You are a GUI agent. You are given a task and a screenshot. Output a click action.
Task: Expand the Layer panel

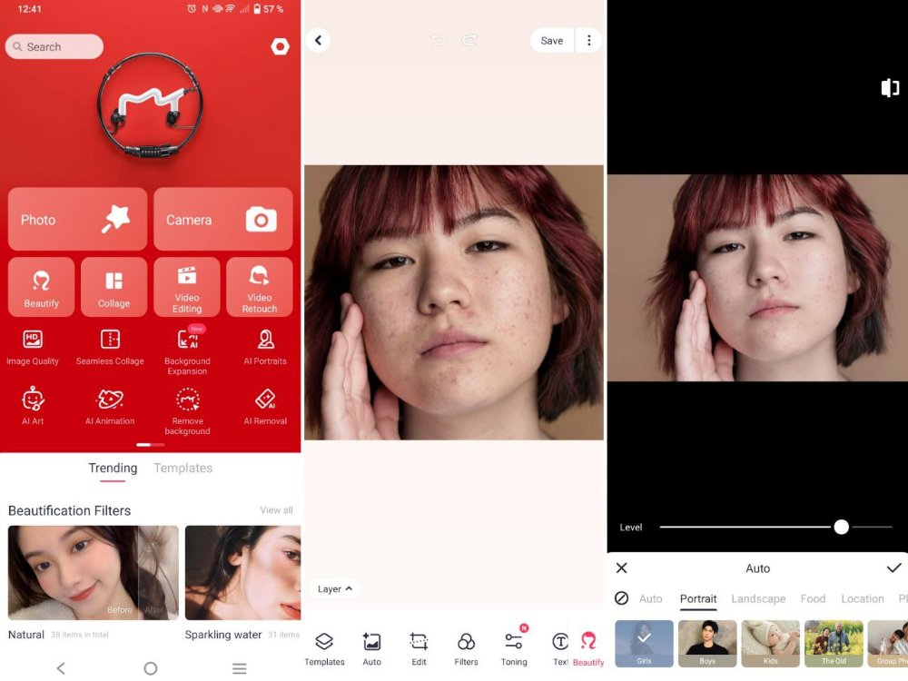point(334,588)
